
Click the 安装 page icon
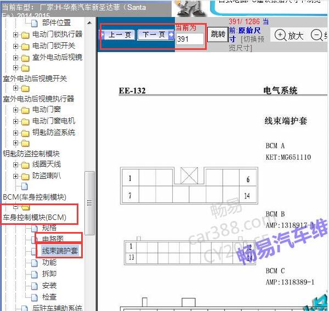(35, 286)
